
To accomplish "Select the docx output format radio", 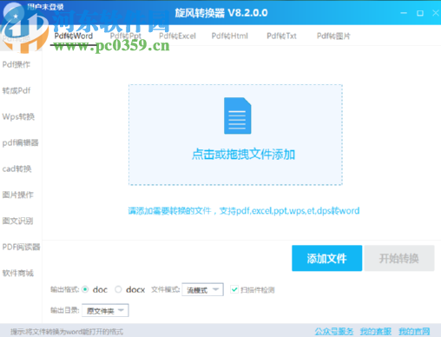I will [x=118, y=289].
